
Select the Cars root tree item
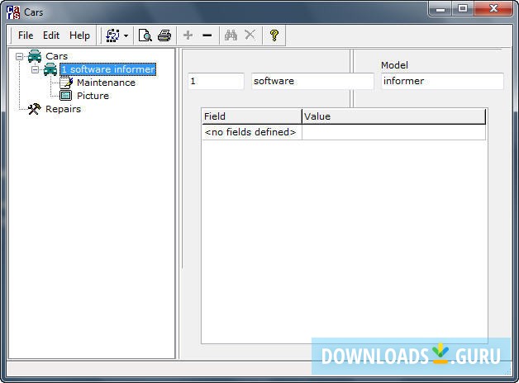[56, 56]
